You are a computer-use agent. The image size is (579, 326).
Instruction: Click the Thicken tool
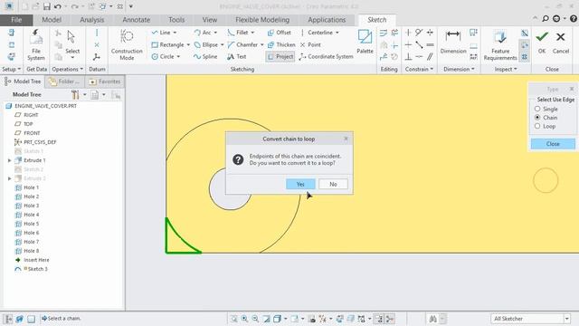click(281, 44)
